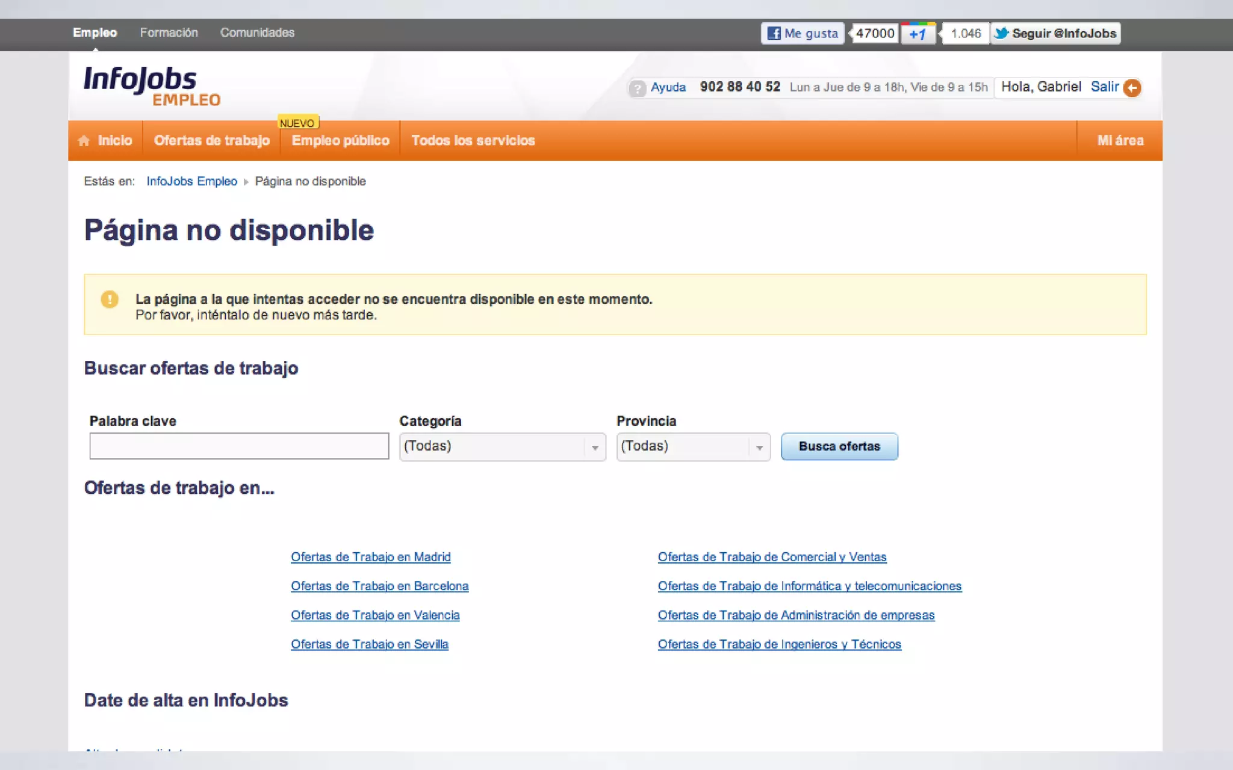Click the yellow warning exclamation icon
The height and width of the screenshot is (770, 1233).
(110, 299)
